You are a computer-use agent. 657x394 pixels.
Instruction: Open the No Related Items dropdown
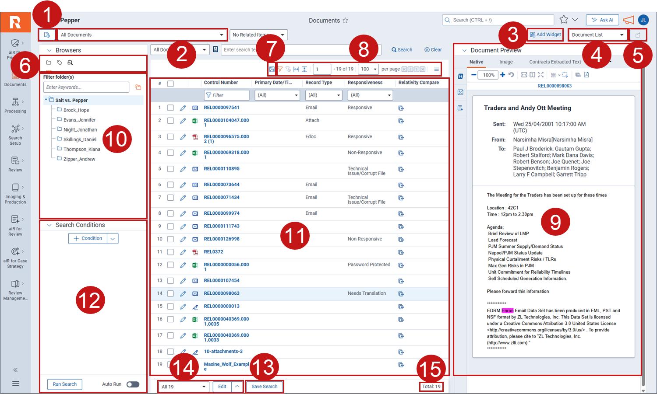258,35
